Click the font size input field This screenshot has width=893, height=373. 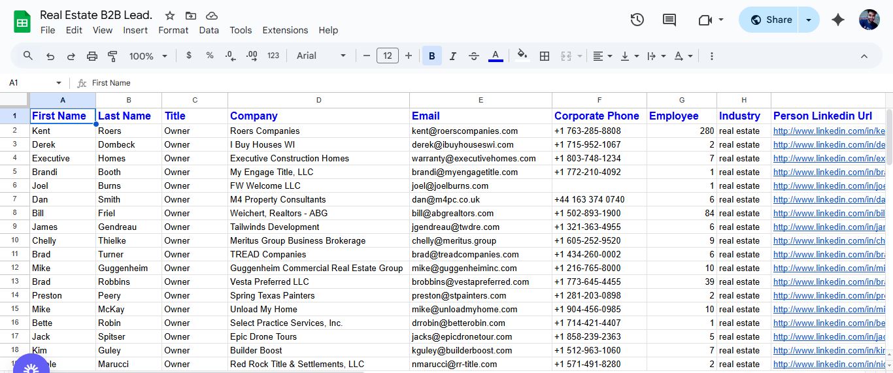coord(387,56)
